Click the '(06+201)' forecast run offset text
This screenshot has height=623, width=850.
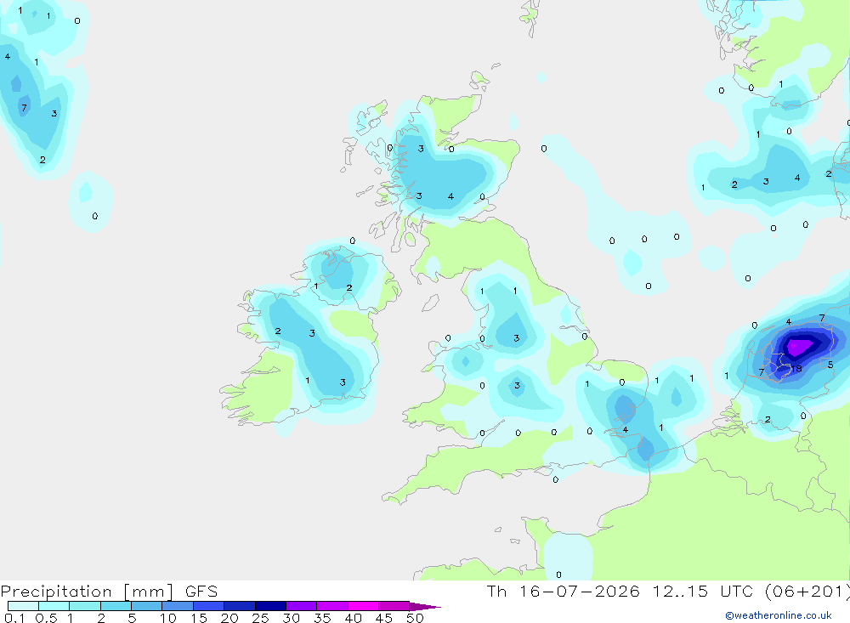click(x=807, y=592)
